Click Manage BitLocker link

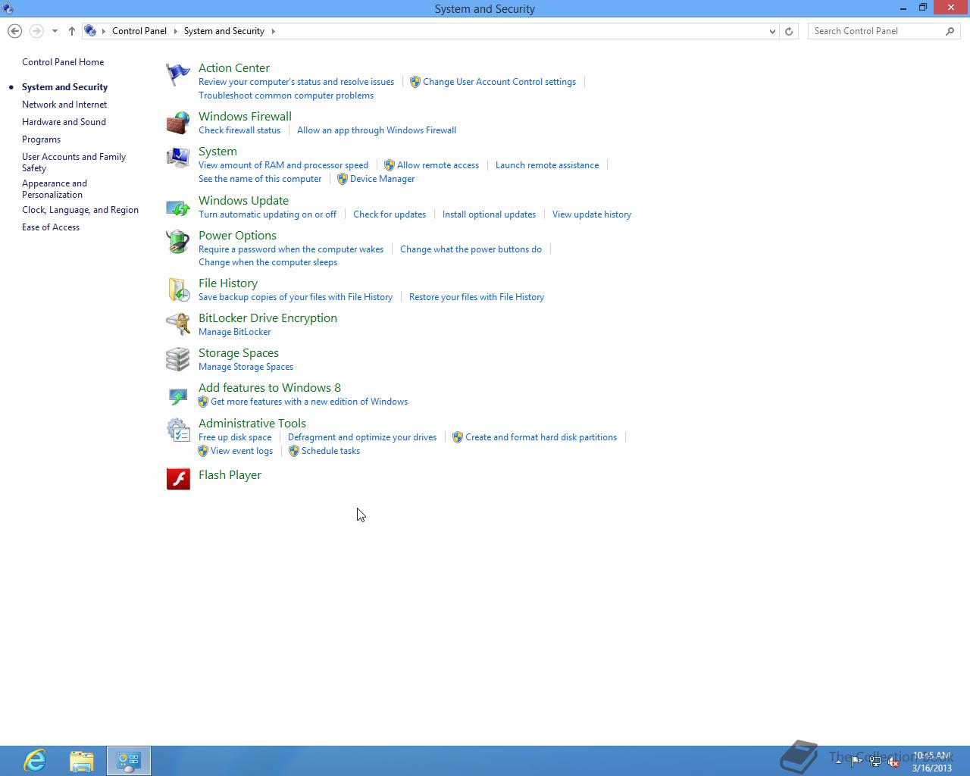click(234, 332)
